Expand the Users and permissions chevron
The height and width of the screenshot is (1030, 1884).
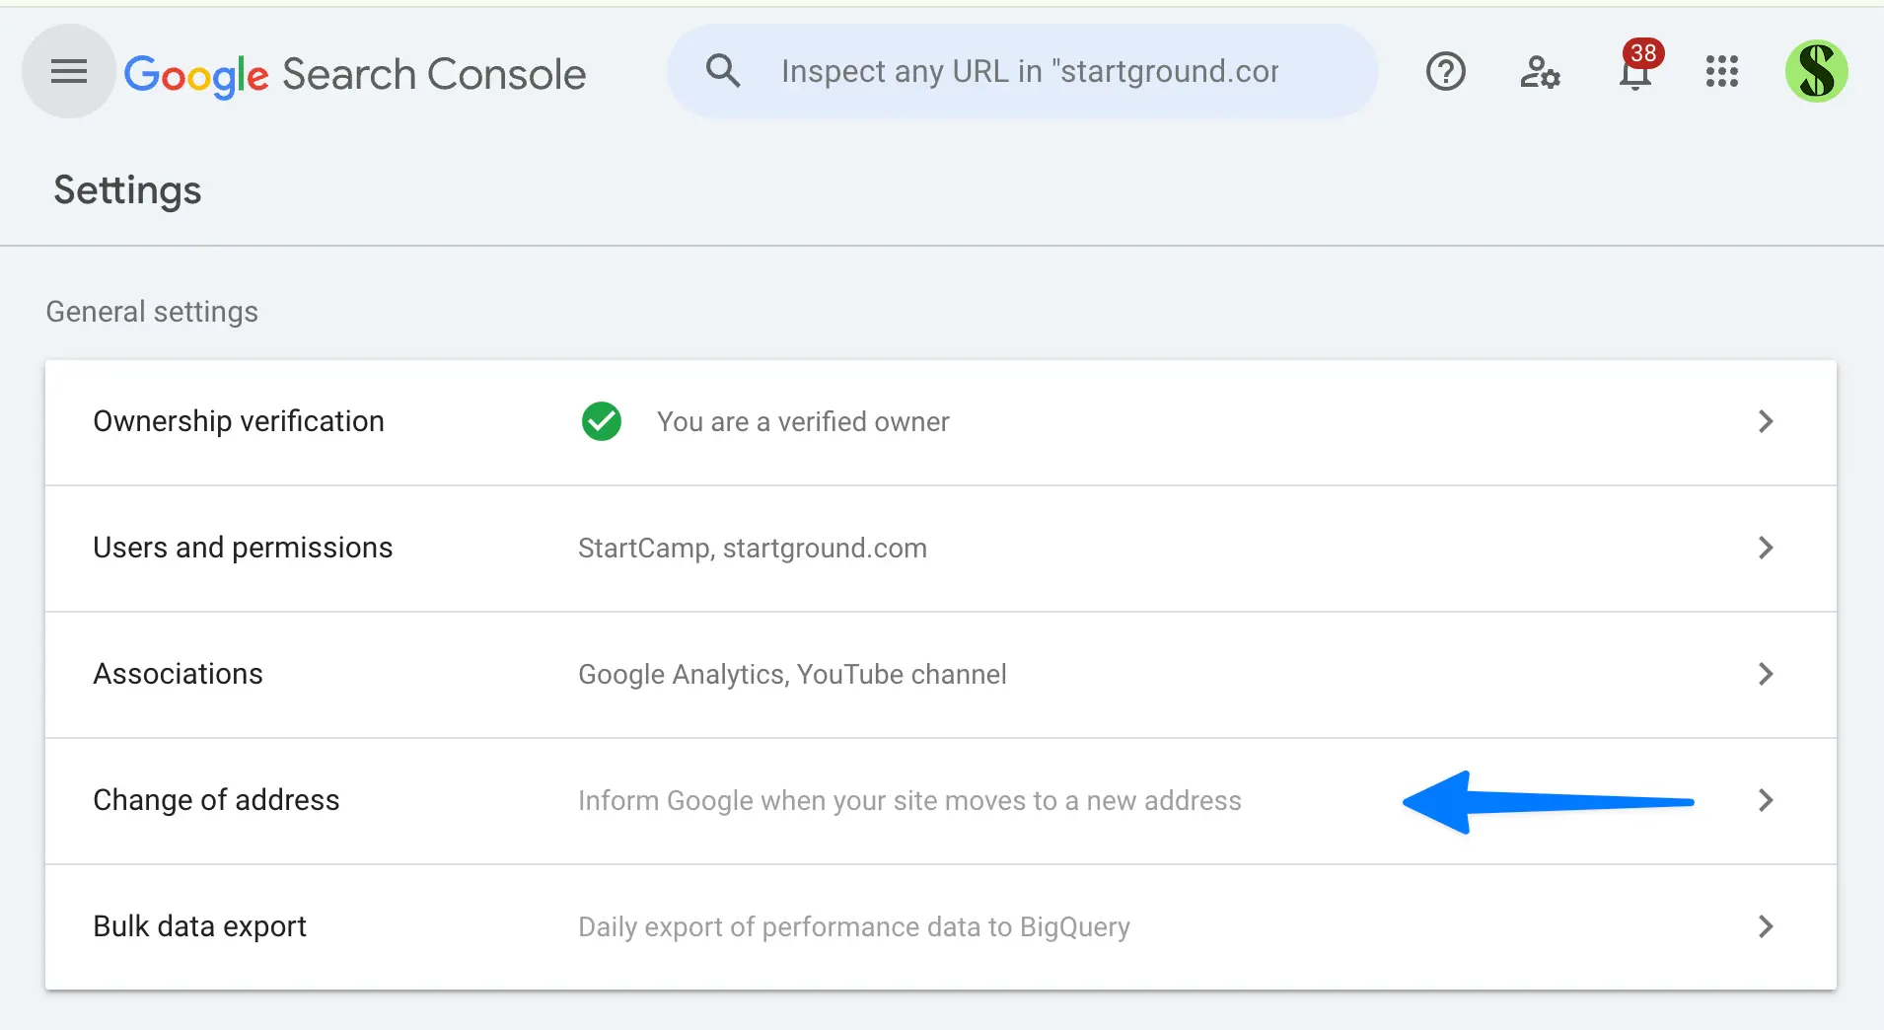[x=1766, y=549]
